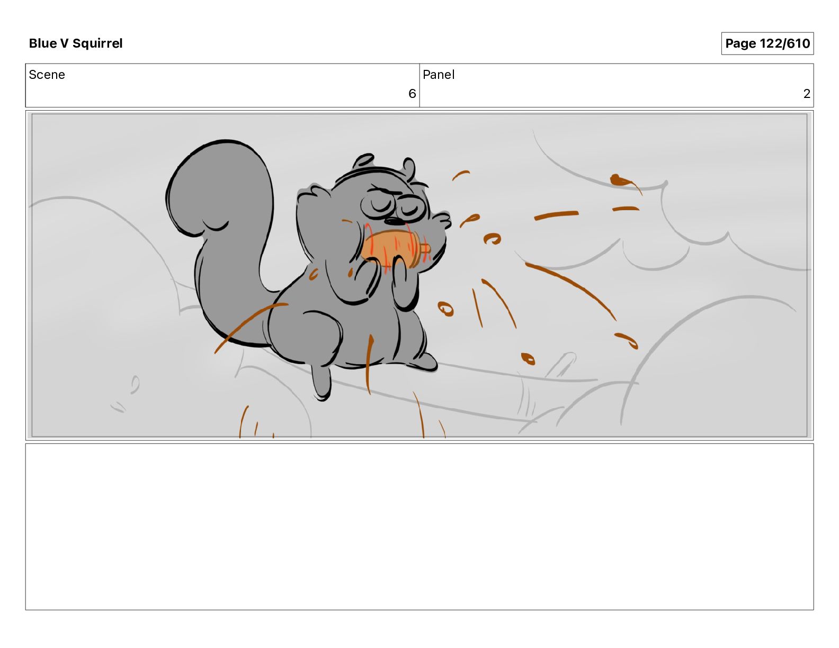
Task: Click the 'Panel' label
Action: coord(439,75)
